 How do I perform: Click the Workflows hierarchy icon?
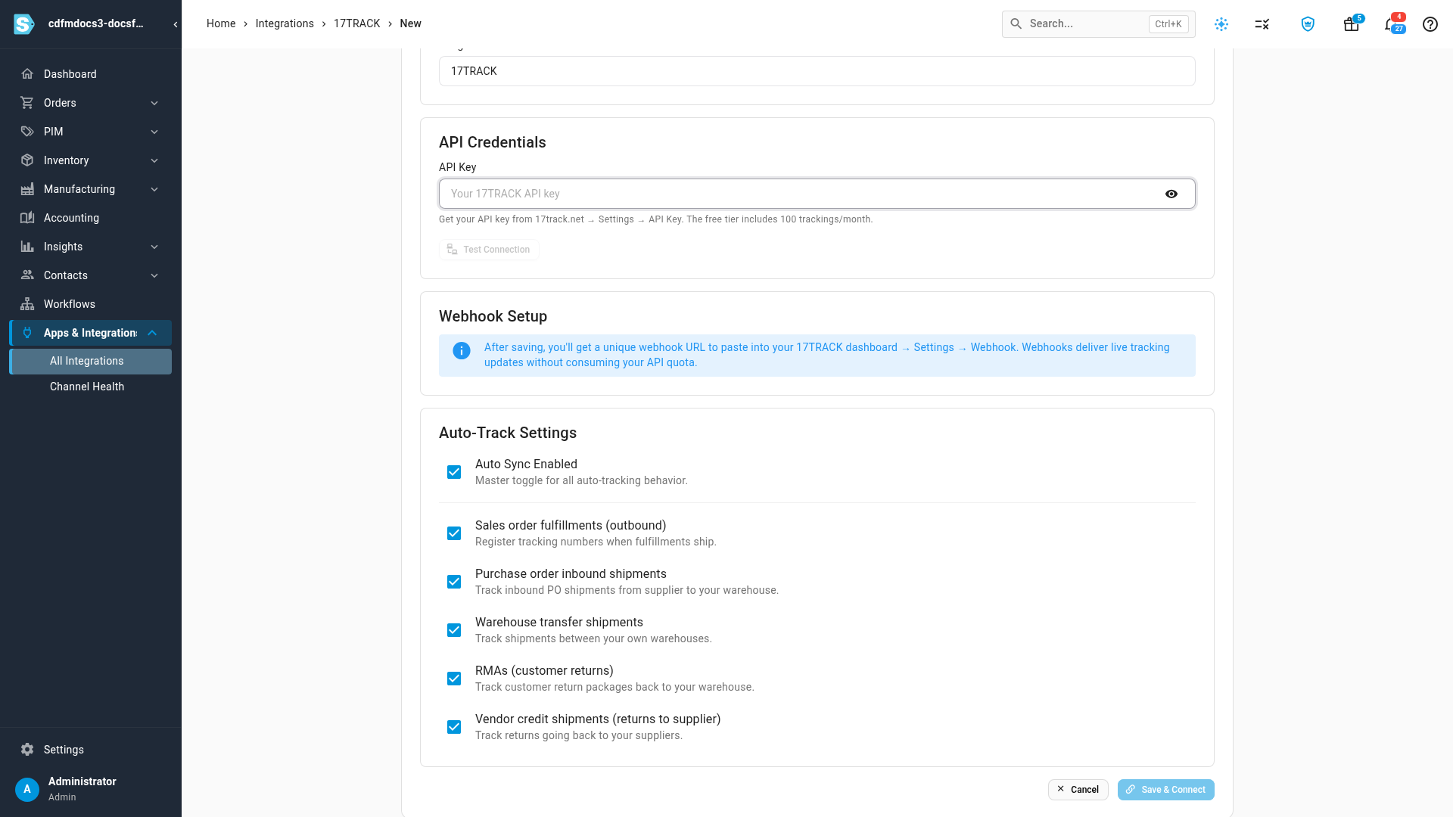point(27,304)
